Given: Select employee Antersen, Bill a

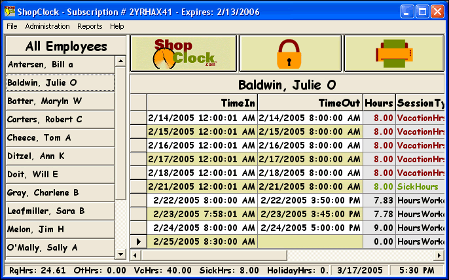Looking at the screenshot, I should [60, 64].
